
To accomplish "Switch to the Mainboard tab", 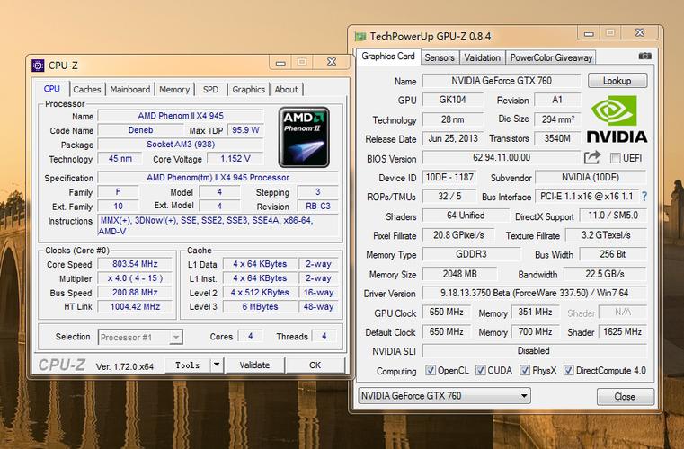I will (x=130, y=90).
